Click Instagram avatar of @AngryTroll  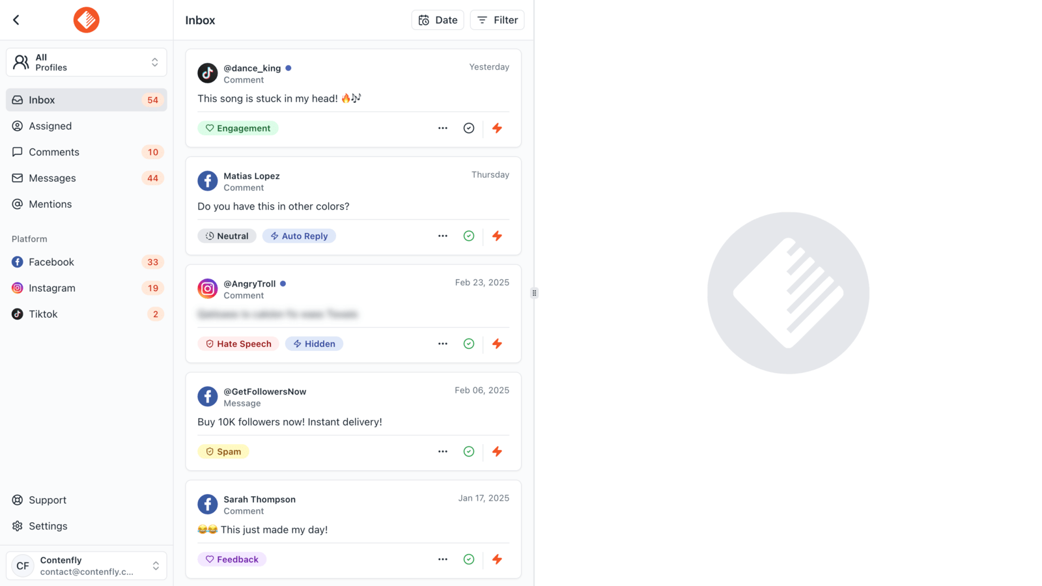click(x=208, y=288)
